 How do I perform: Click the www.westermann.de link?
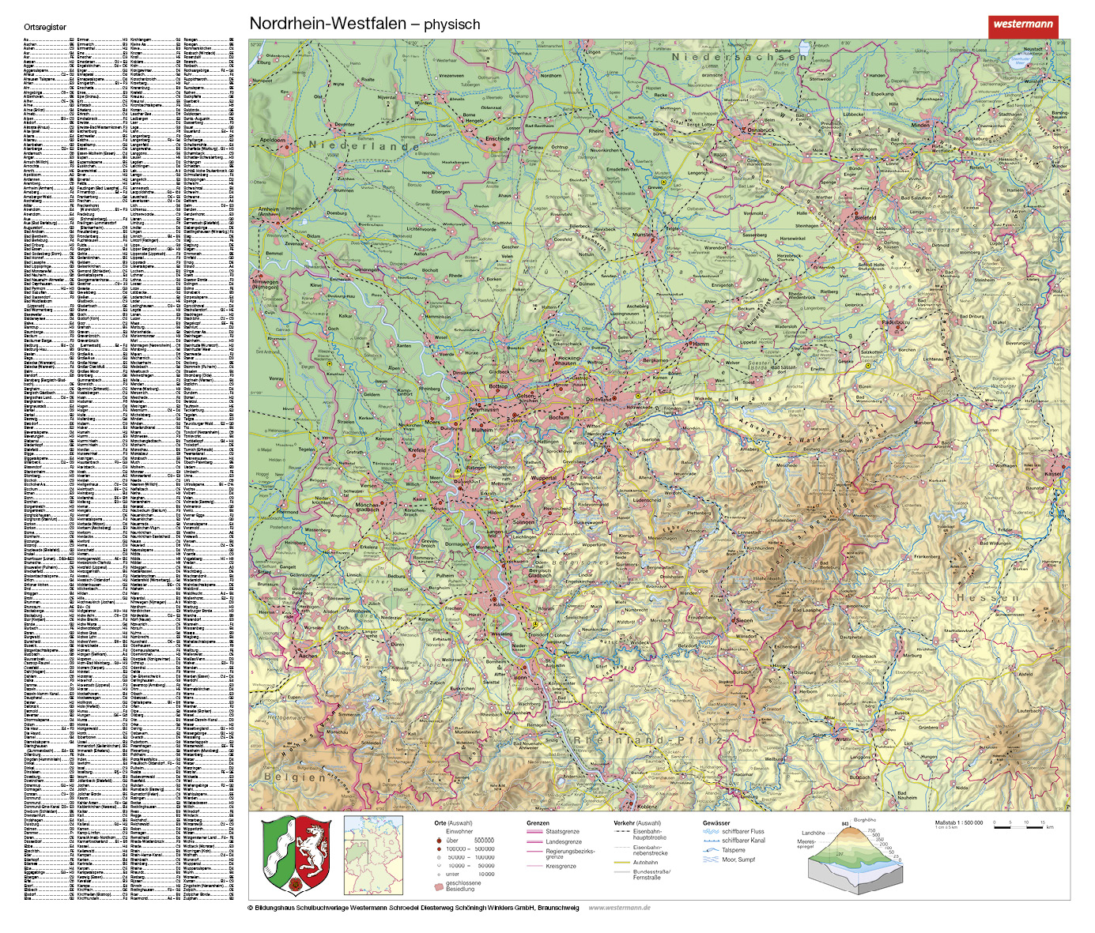point(620,908)
